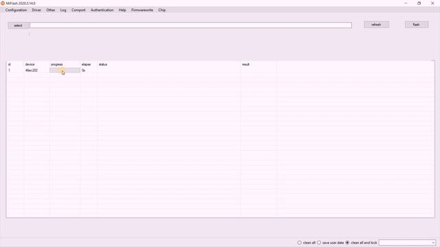Minimize the MiFlash window
Viewport: 440px width, 247px height.
tap(406, 3)
